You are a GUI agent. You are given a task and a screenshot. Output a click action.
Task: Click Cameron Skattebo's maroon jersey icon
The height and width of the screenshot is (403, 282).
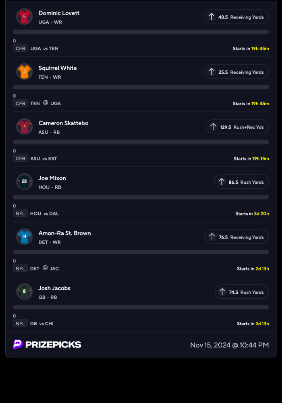tap(24, 127)
